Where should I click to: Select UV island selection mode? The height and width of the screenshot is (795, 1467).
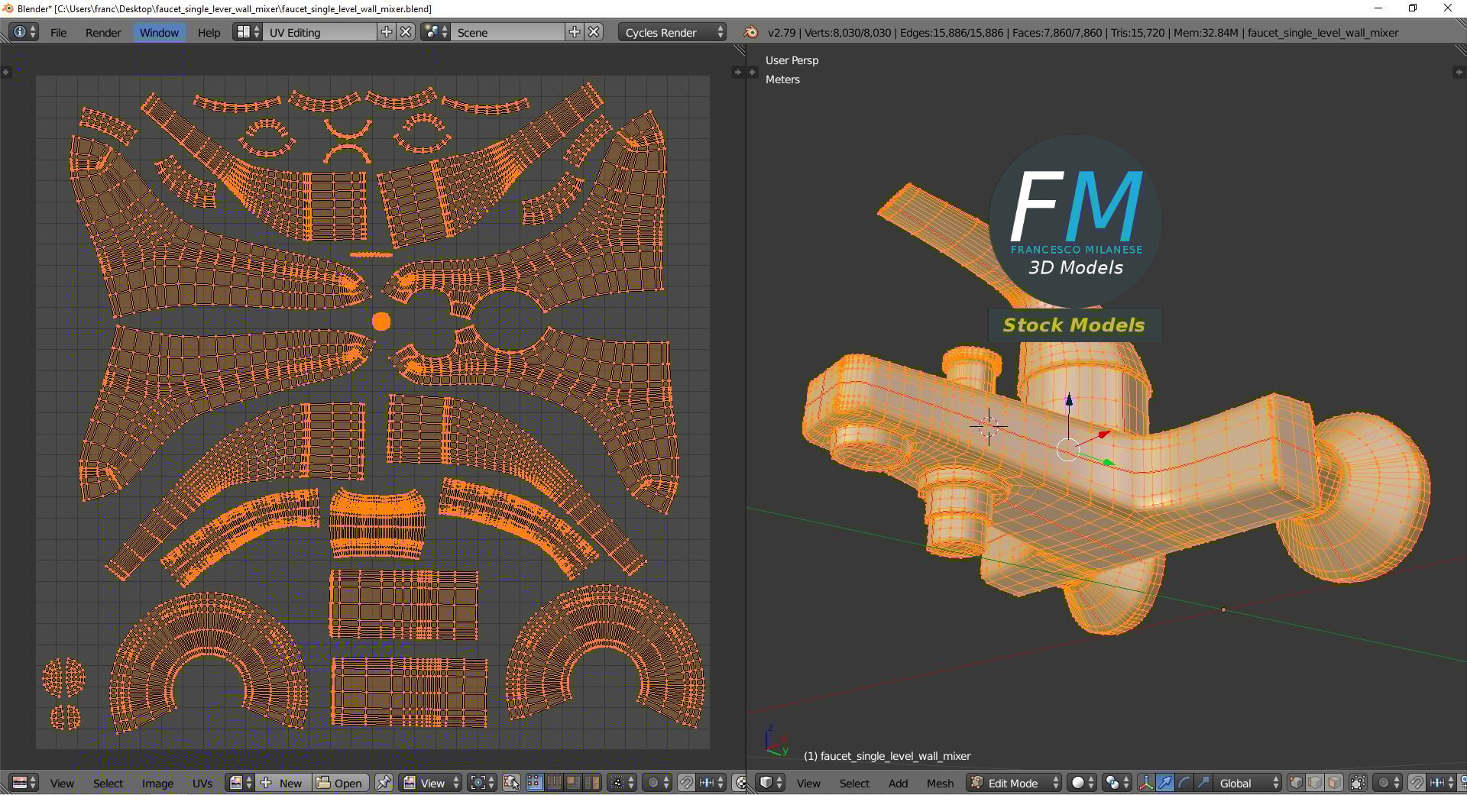point(592,783)
